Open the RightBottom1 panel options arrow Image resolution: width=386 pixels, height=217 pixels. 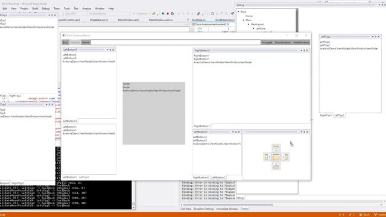click(302, 51)
